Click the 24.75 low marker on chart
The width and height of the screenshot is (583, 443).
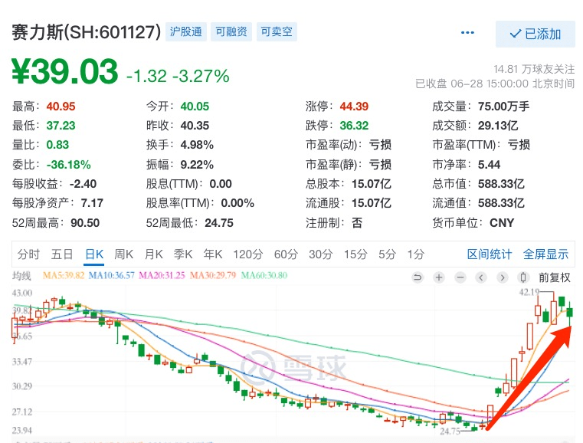450,432
